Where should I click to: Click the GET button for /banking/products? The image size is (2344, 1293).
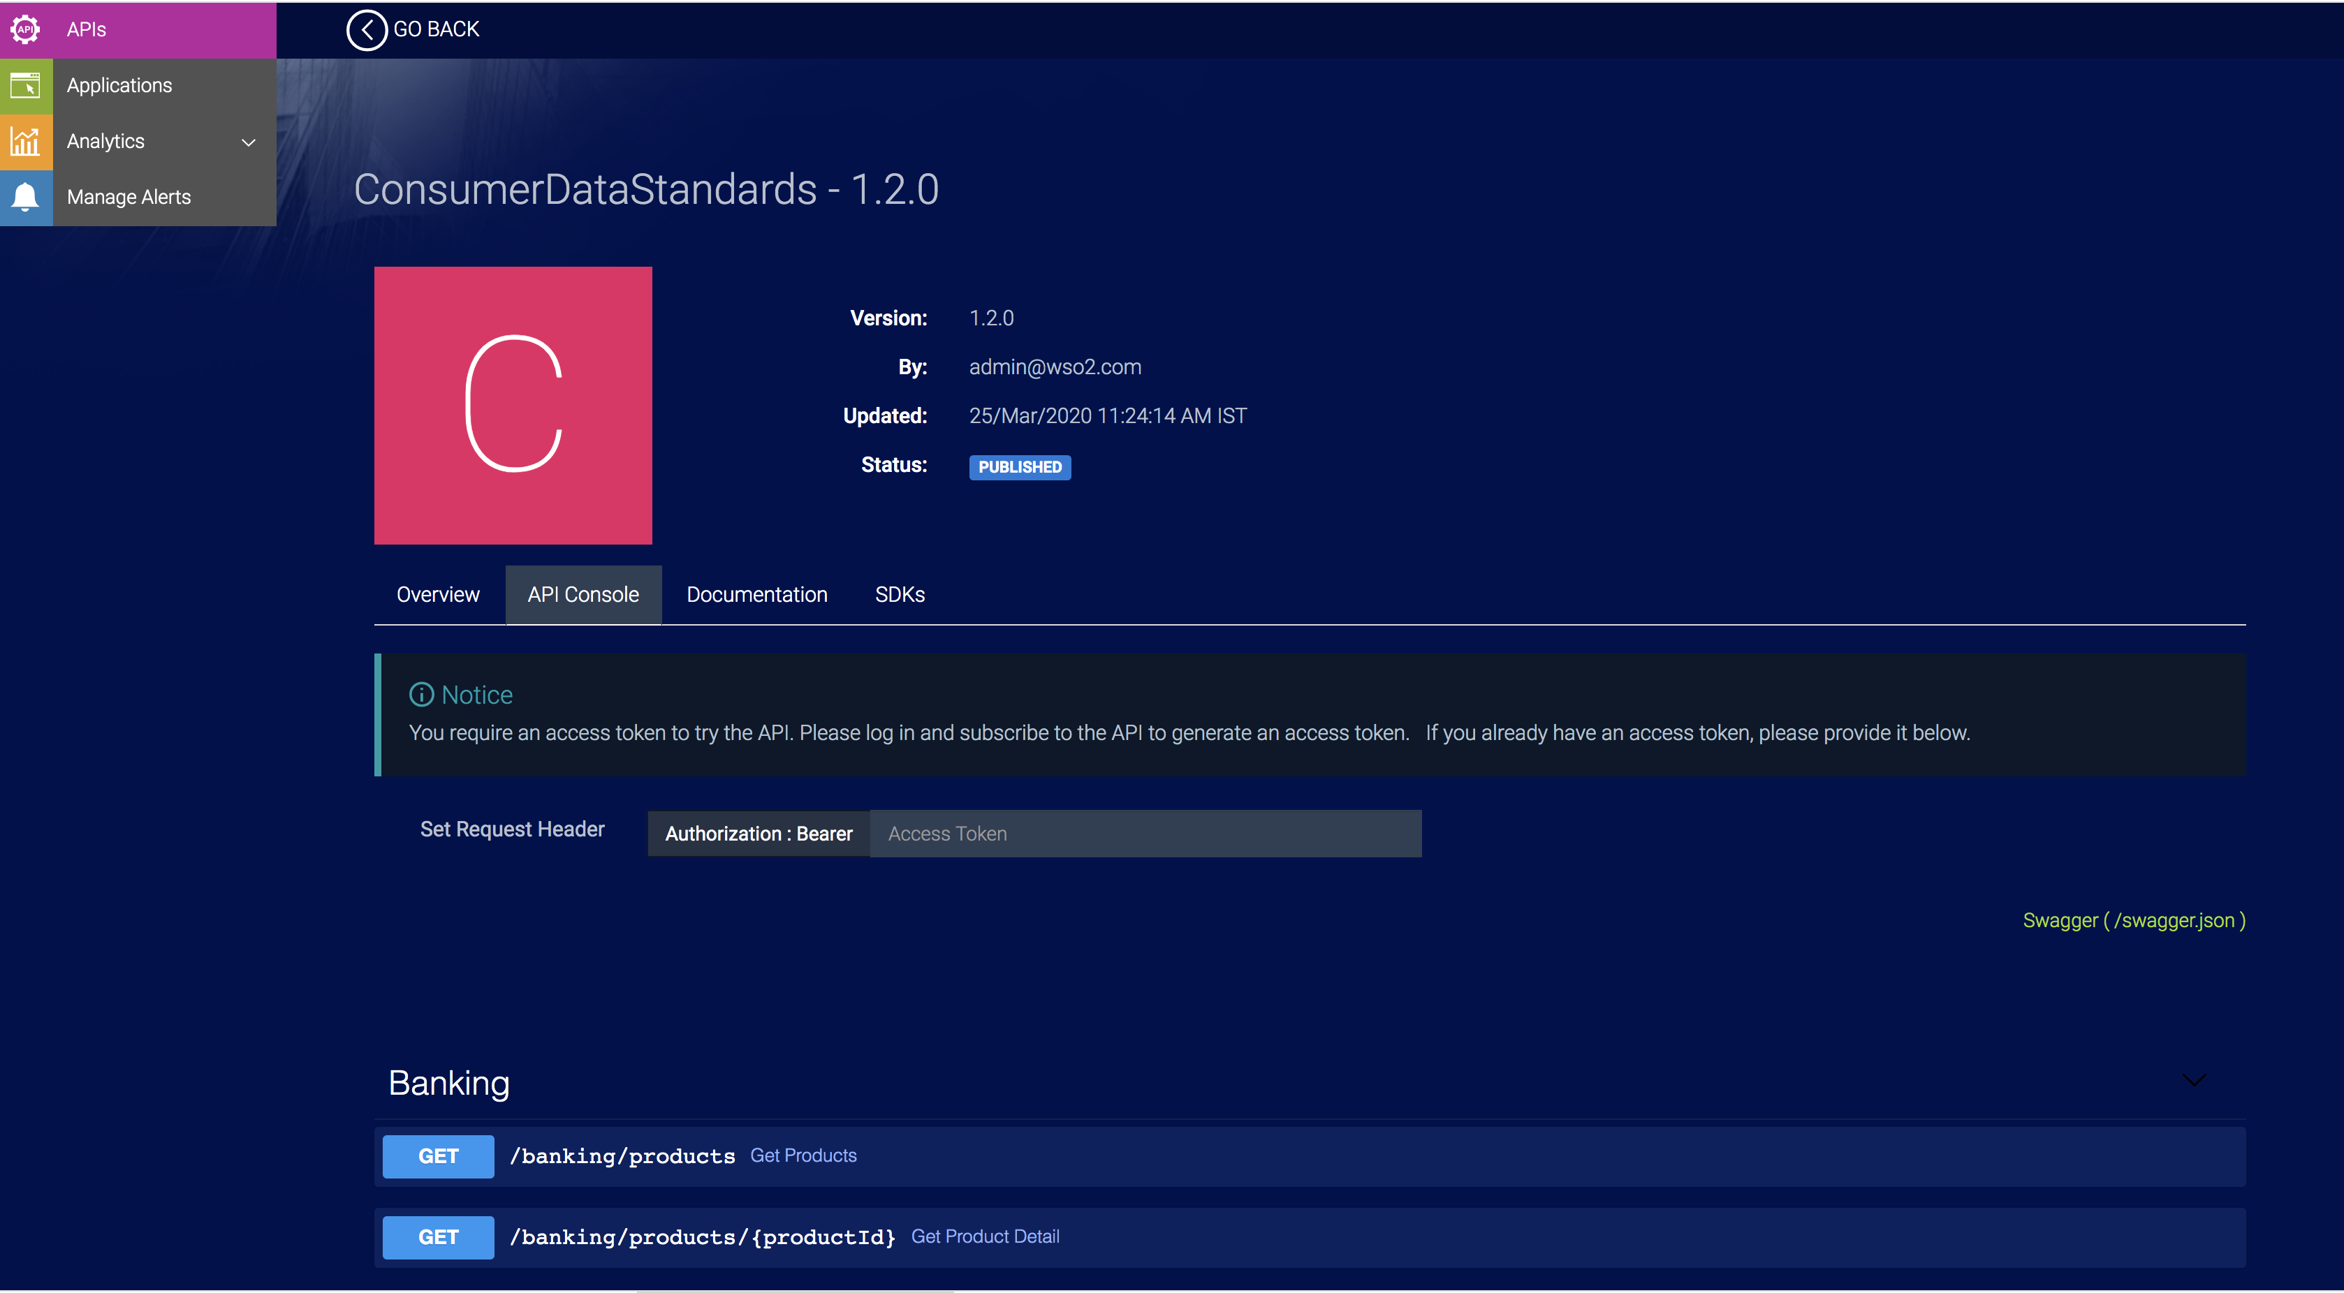[438, 1157]
